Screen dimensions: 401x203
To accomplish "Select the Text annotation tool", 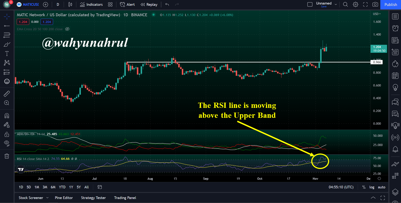I will coord(7,53).
